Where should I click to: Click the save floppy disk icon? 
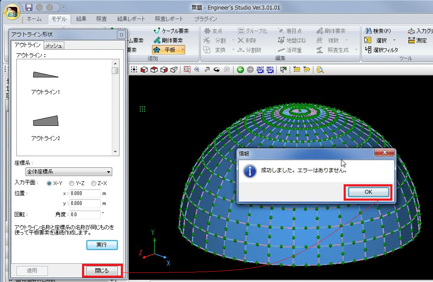(29, 7)
